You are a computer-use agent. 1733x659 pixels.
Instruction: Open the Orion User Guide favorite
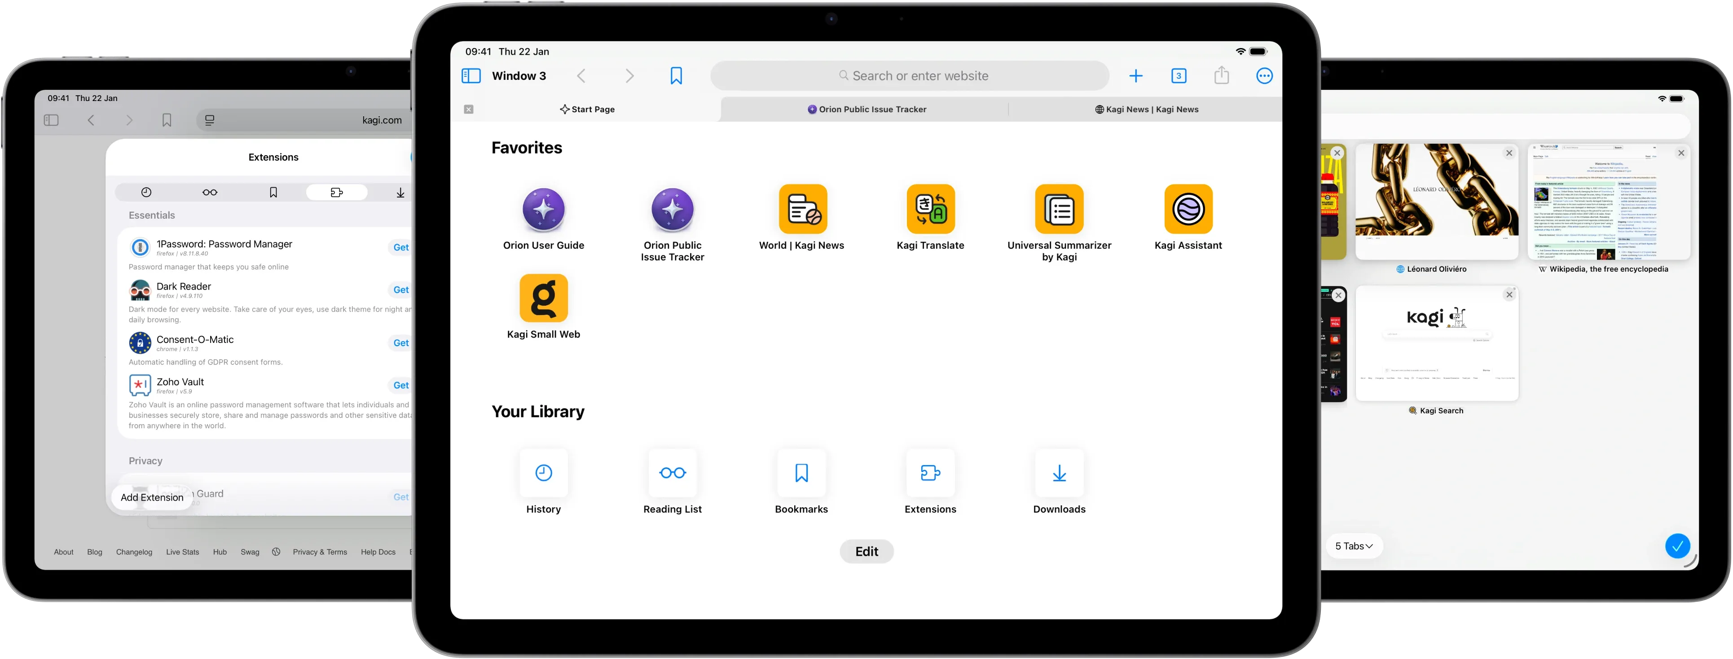[543, 210]
